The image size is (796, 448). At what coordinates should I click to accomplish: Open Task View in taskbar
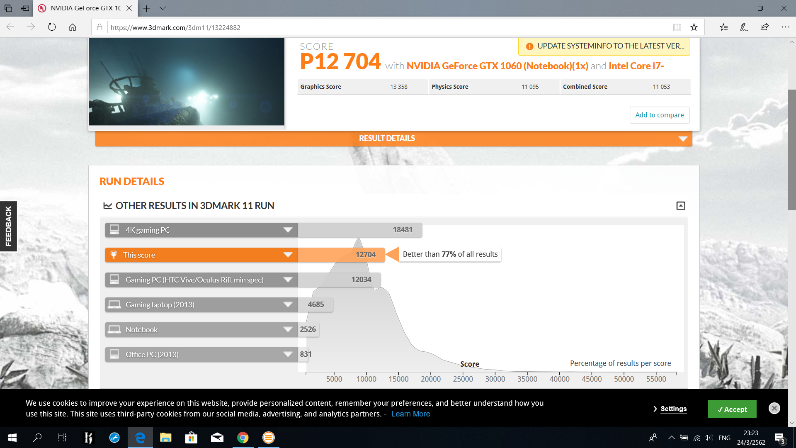pos(62,438)
